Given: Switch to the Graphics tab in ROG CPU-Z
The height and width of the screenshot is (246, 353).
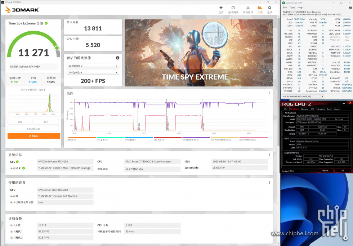Looking at the screenshot, I should coord(321,109).
